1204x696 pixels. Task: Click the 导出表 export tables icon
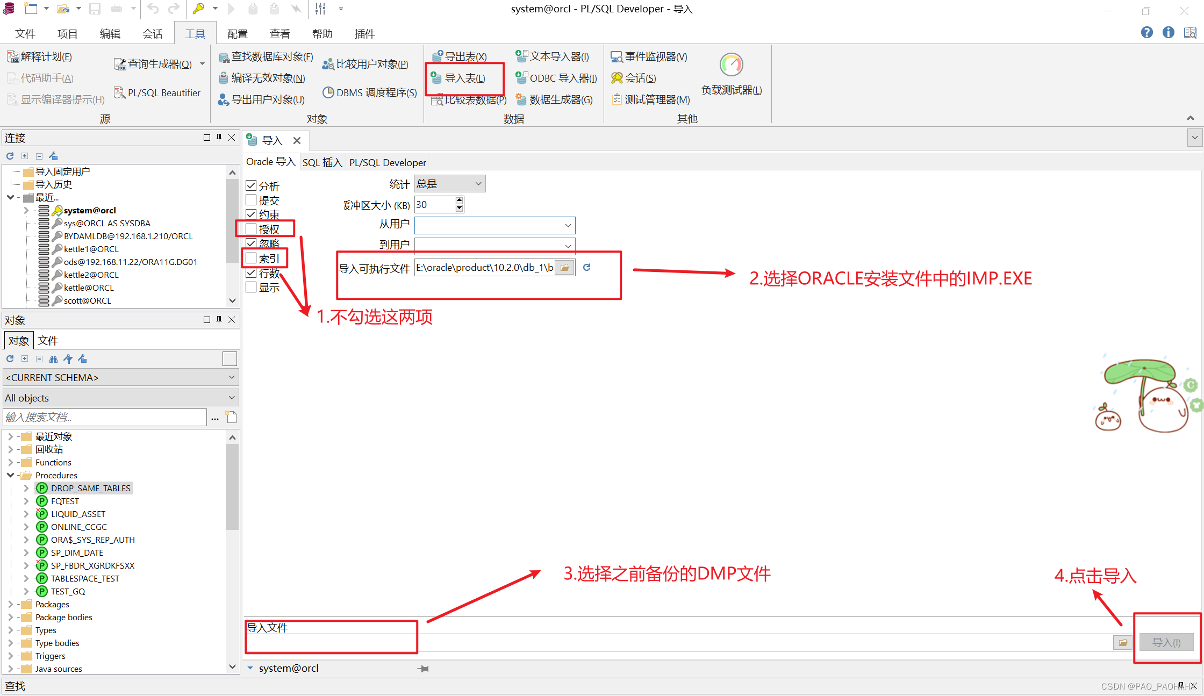[438, 56]
